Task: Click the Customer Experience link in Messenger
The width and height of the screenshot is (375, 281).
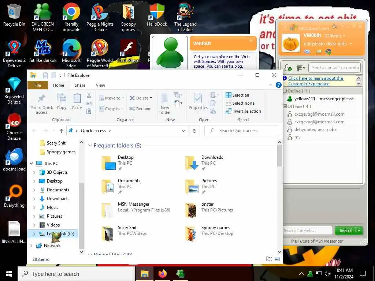Action: 315,81
